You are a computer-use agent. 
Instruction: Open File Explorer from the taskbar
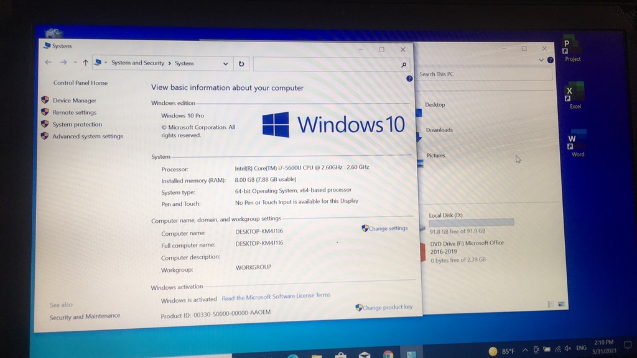point(317,356)
